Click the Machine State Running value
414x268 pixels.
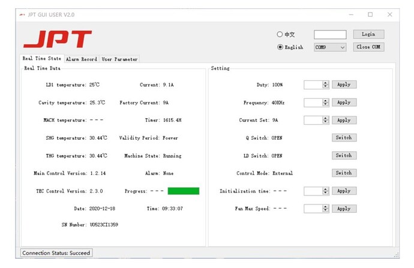(x=172, y=156)
